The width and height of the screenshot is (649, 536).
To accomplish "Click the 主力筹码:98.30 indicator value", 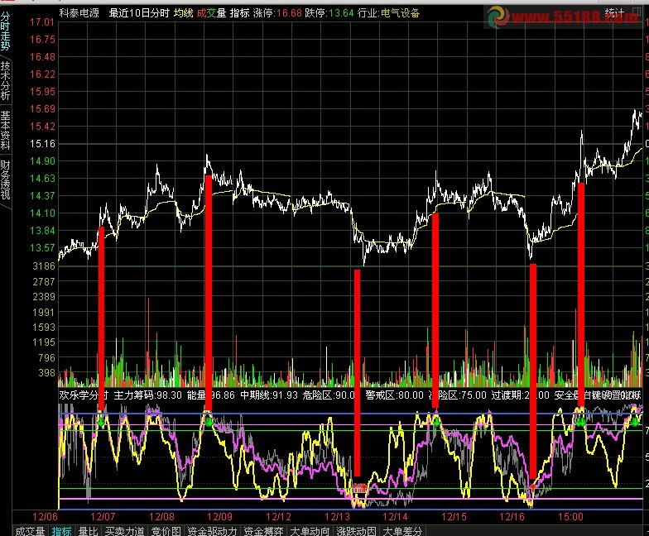I will 147,395.
